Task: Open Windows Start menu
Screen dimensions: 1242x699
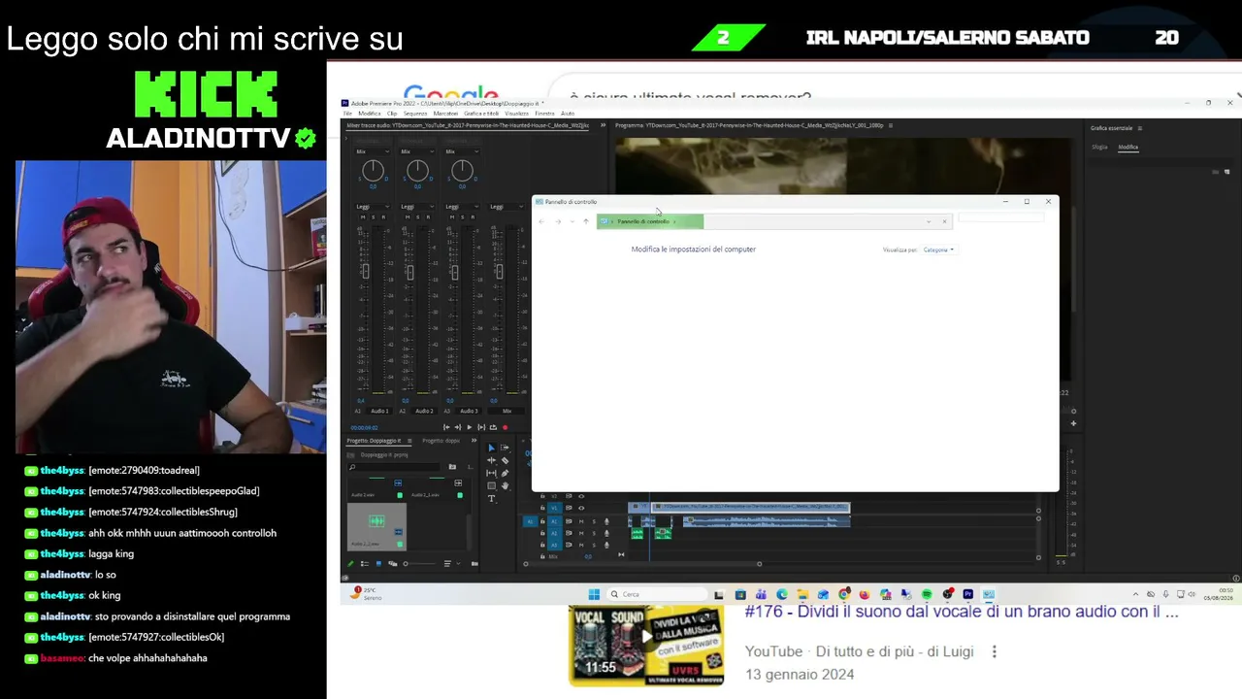Action: coord(594,594)
